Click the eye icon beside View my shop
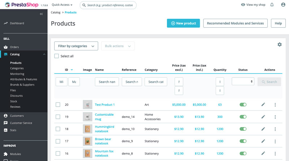 [x=243, y=5]
